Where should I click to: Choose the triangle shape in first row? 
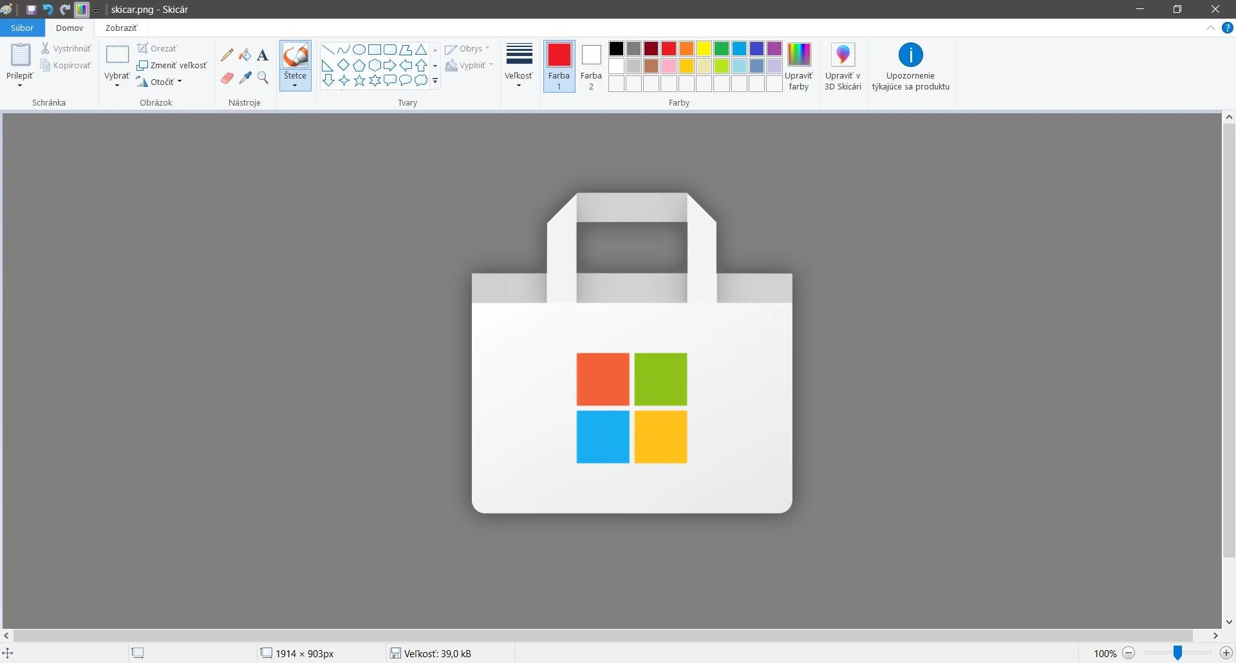[420, 50]
